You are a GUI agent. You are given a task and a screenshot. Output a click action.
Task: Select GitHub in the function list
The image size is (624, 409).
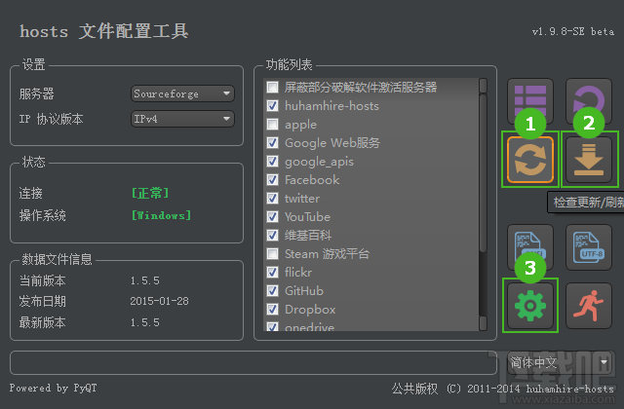304,291
